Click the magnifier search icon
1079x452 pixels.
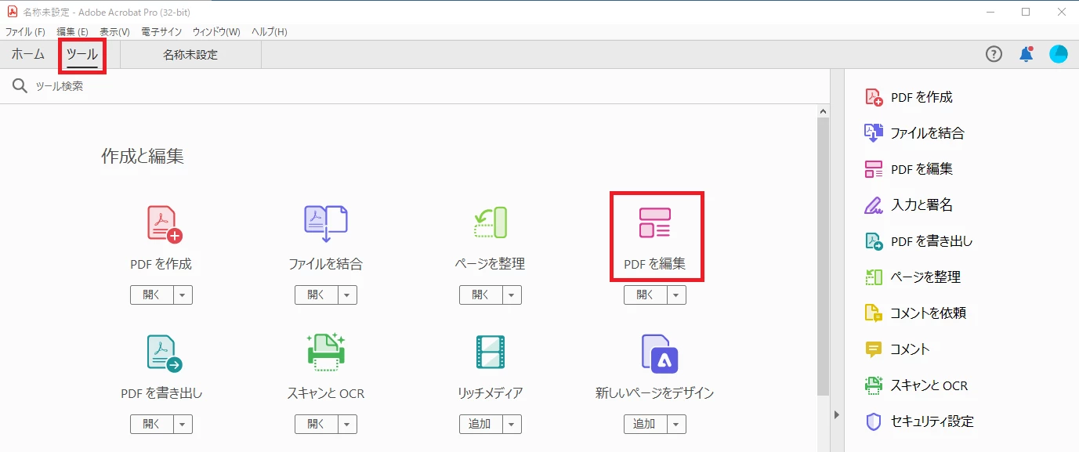pos(20,86)
